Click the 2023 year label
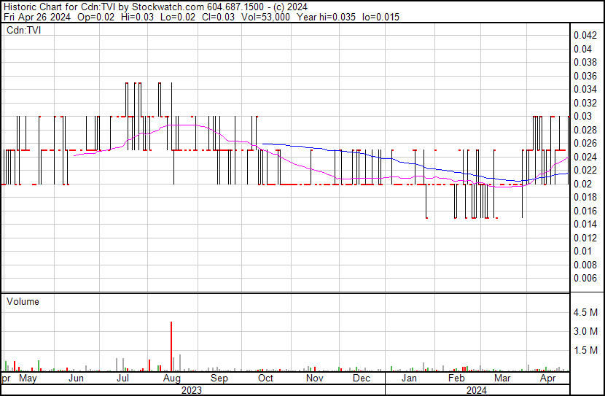Viewport: 605px width, 396px height. pyautogui.click(x=191, y=390)
